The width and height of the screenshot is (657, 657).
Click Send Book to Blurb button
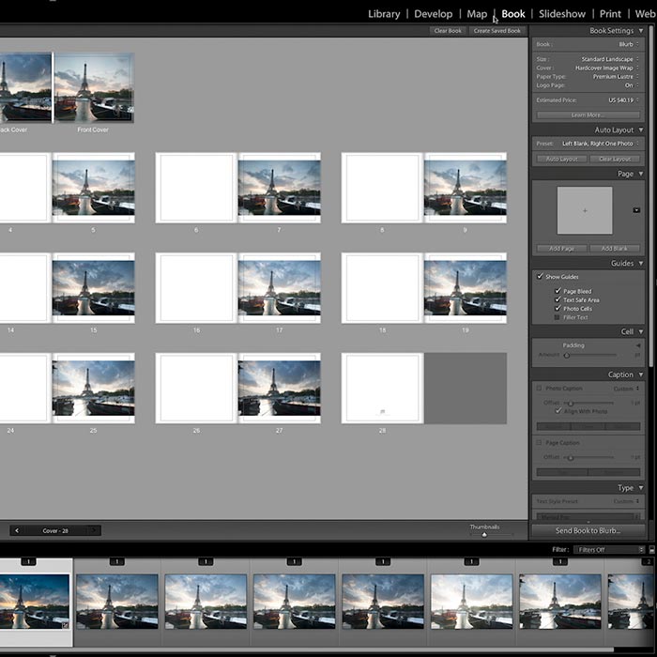pos(588,530)
